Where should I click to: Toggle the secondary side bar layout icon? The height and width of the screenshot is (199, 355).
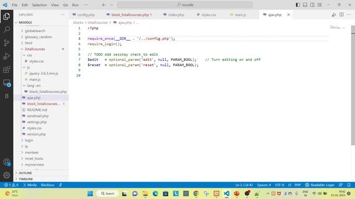coord(312,5)
